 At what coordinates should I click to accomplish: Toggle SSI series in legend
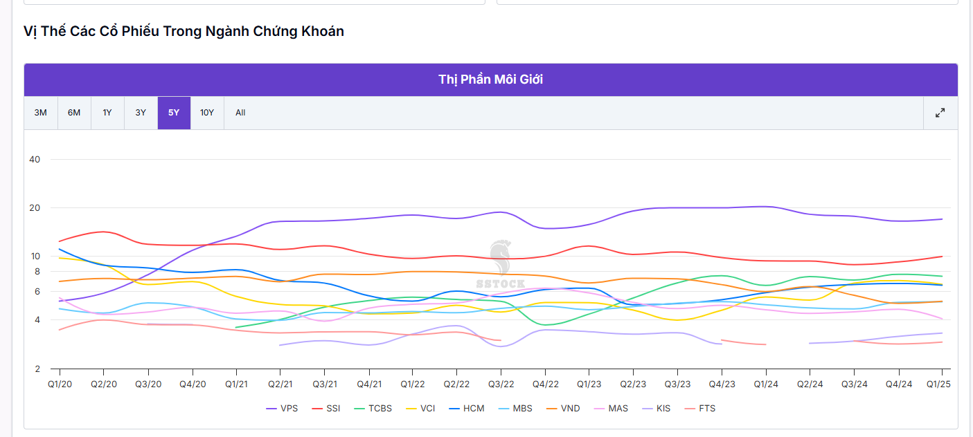(x=327, y=409)
